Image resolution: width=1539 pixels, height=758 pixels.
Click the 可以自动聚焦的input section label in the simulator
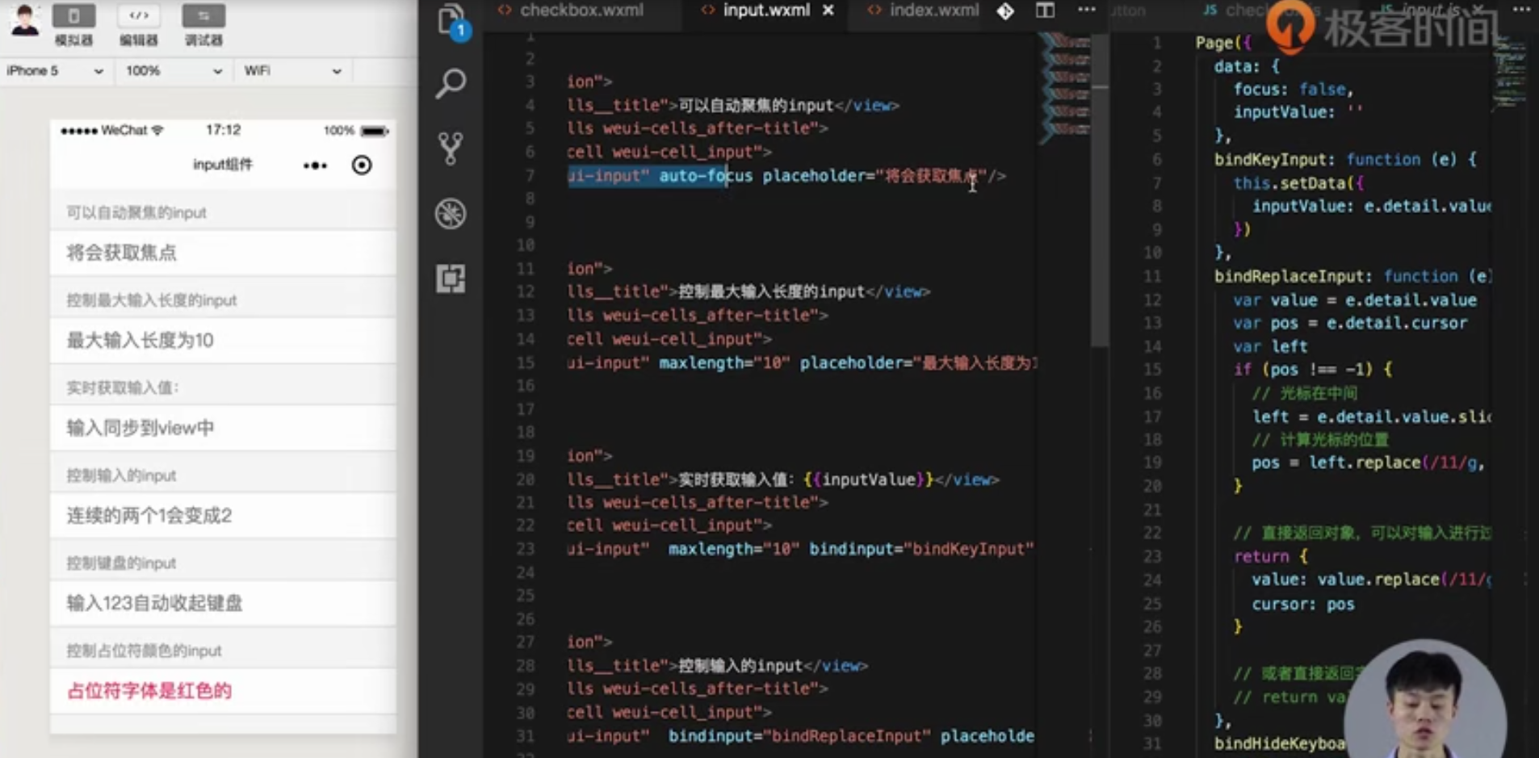coord(136,213)
